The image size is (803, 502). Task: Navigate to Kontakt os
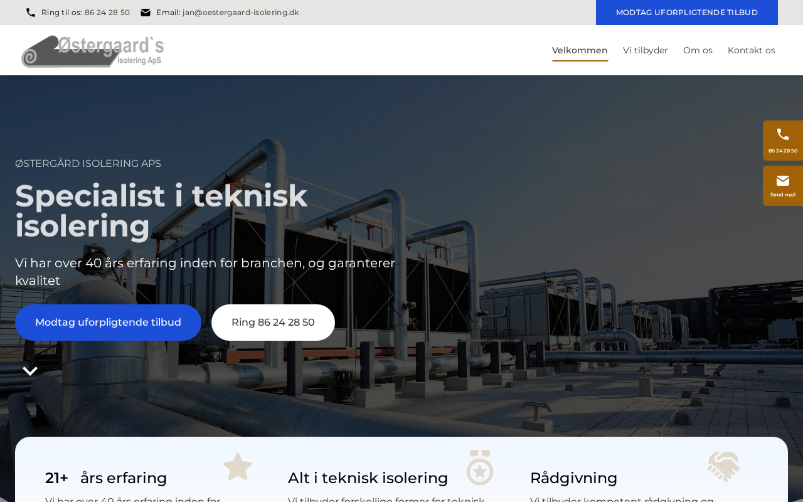[752, 50]
